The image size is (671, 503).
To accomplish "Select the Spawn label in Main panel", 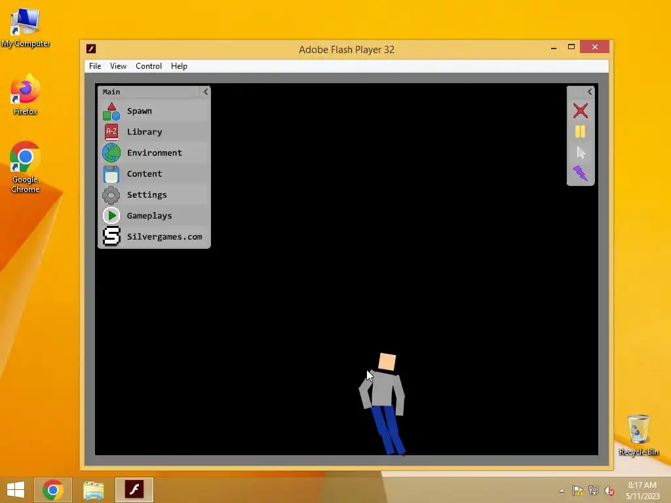I will 139,111.
